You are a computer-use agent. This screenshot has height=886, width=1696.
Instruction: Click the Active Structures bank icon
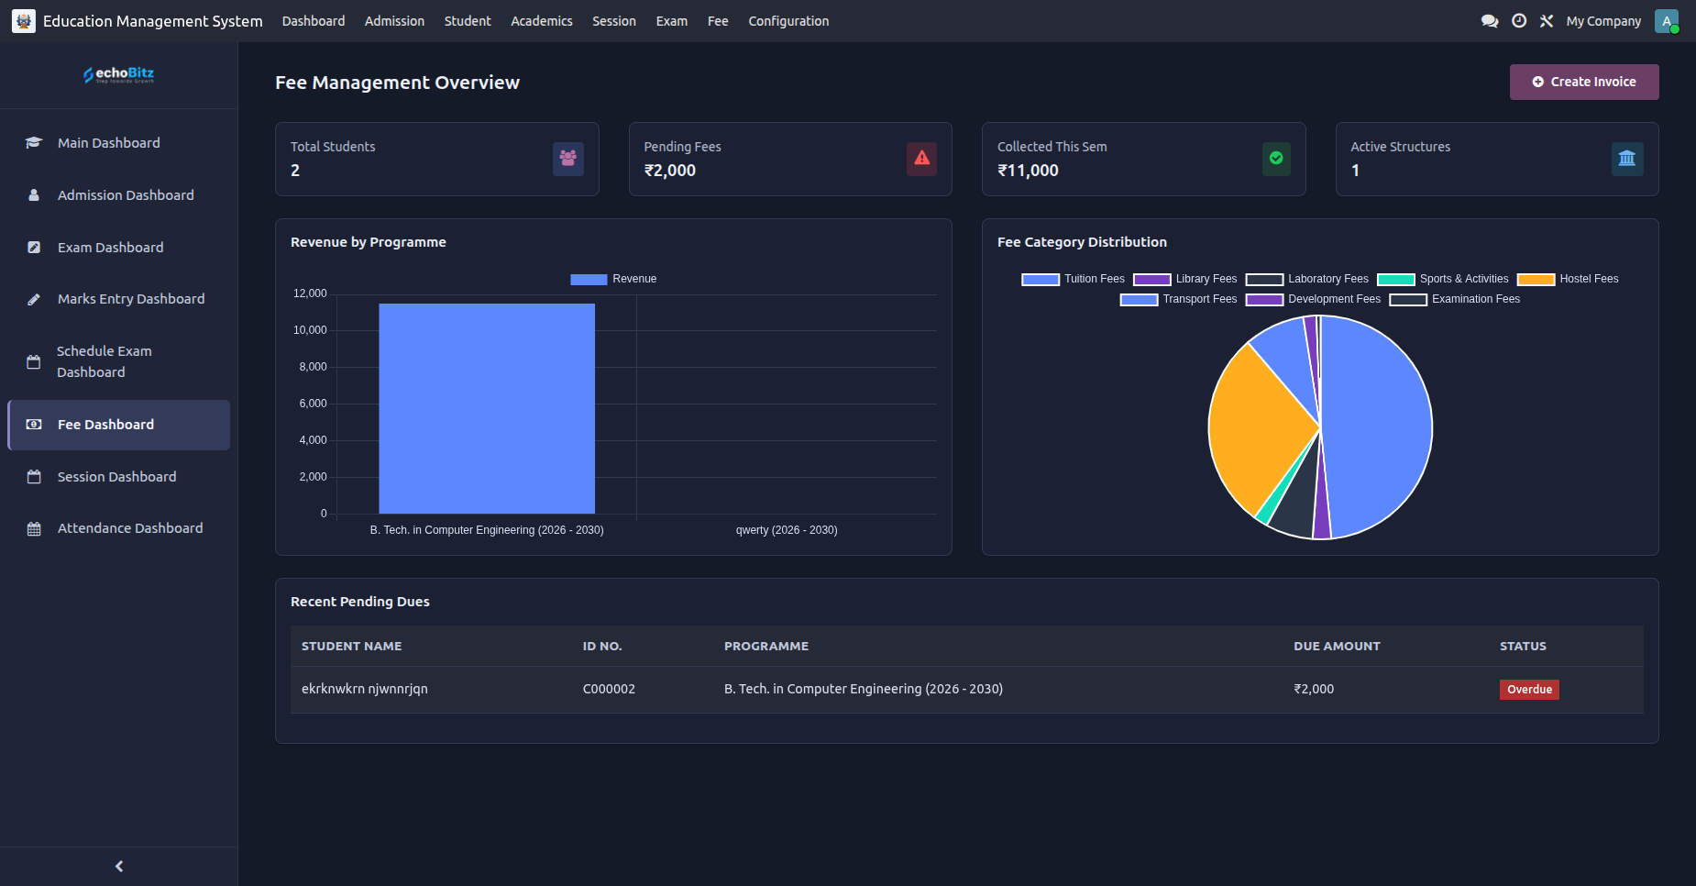point(1627,159)
